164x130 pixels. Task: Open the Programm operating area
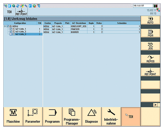[x=52, y=117]
